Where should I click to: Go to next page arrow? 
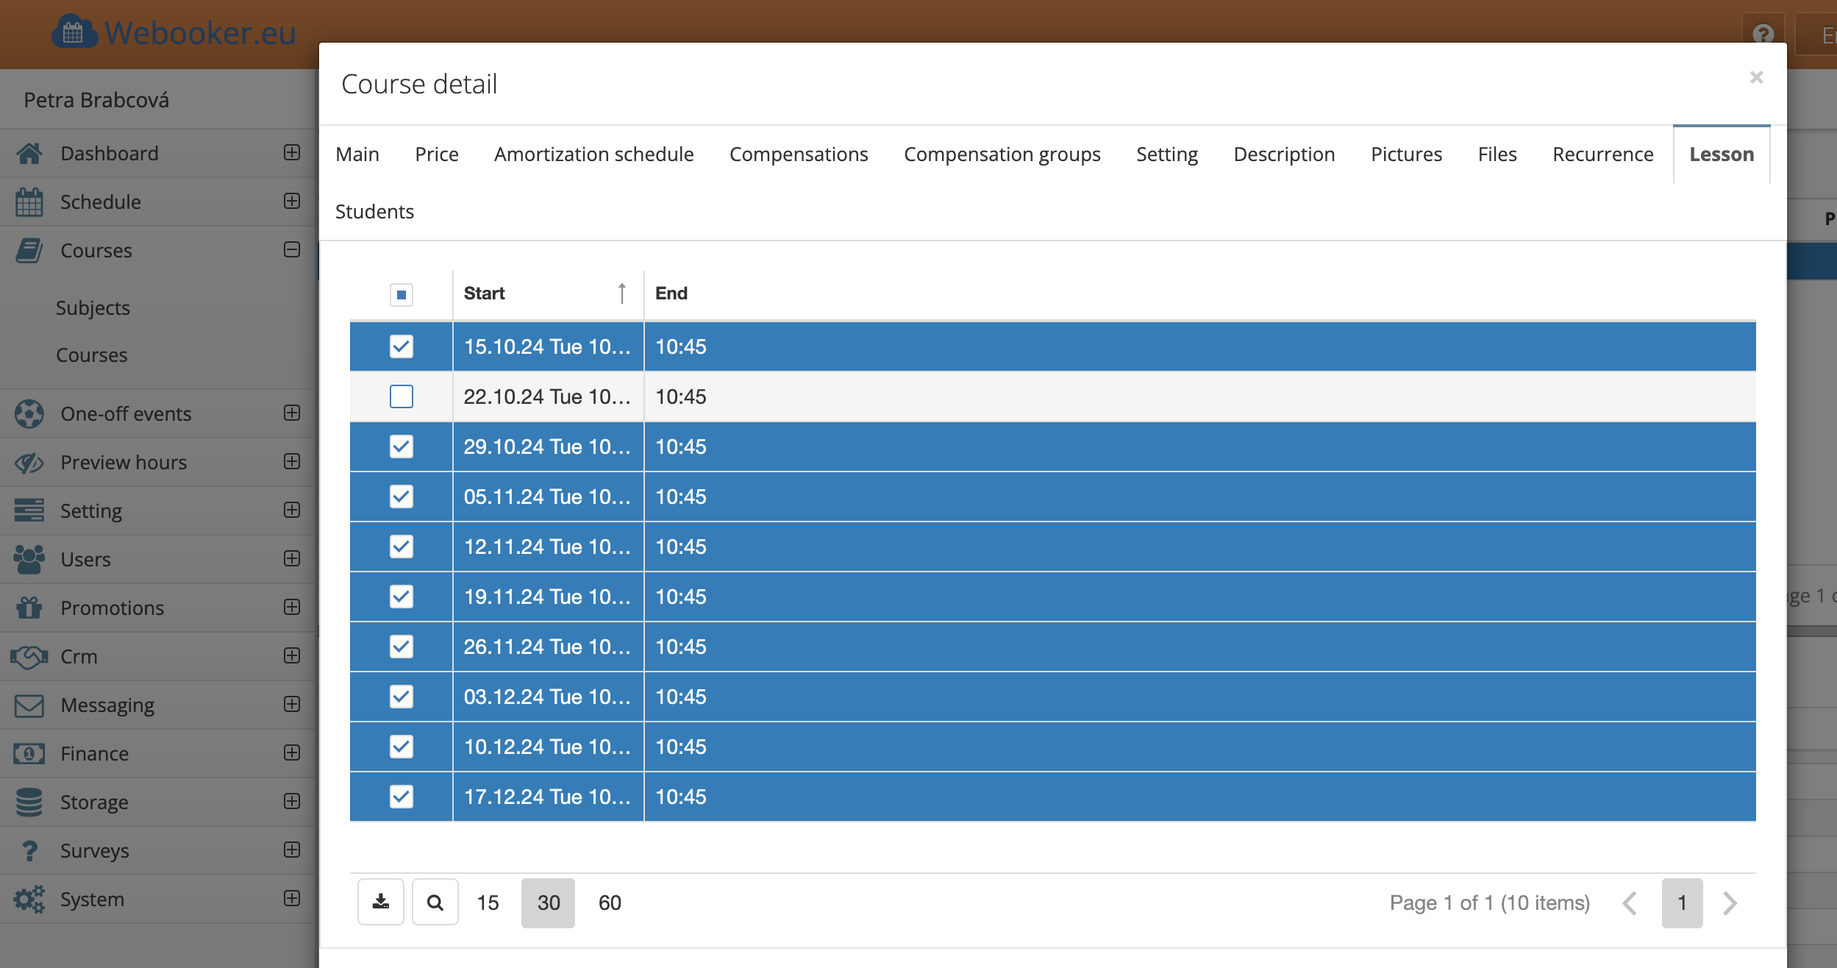[x=1730, y=903]
